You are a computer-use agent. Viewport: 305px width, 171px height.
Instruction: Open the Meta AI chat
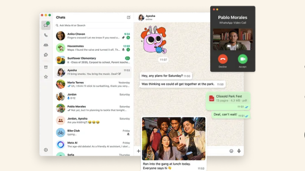[x=93, y=145]
